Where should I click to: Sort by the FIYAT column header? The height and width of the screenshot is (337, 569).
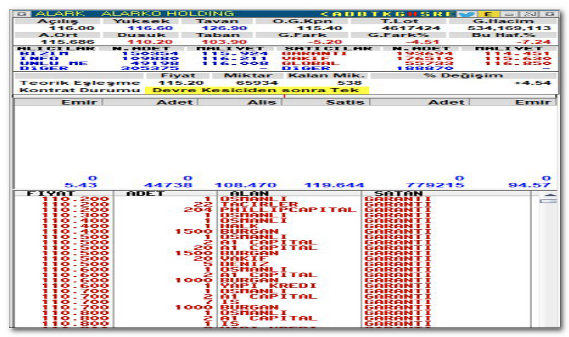click(52, 193)
